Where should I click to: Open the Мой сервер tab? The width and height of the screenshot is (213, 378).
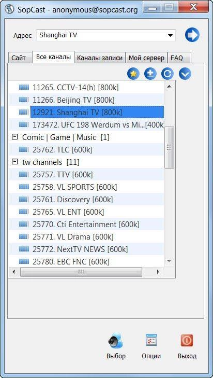click(x=146, y=58)
